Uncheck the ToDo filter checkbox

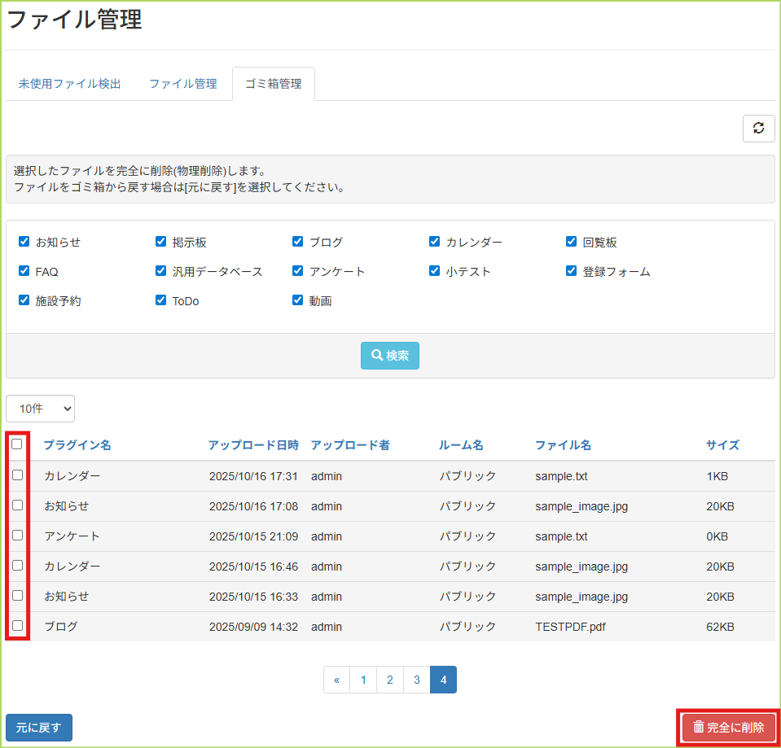[161, 300]
